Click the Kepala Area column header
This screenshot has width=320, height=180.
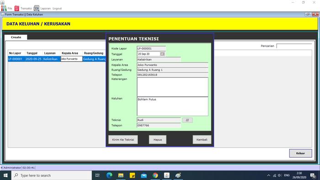point(71,53)
